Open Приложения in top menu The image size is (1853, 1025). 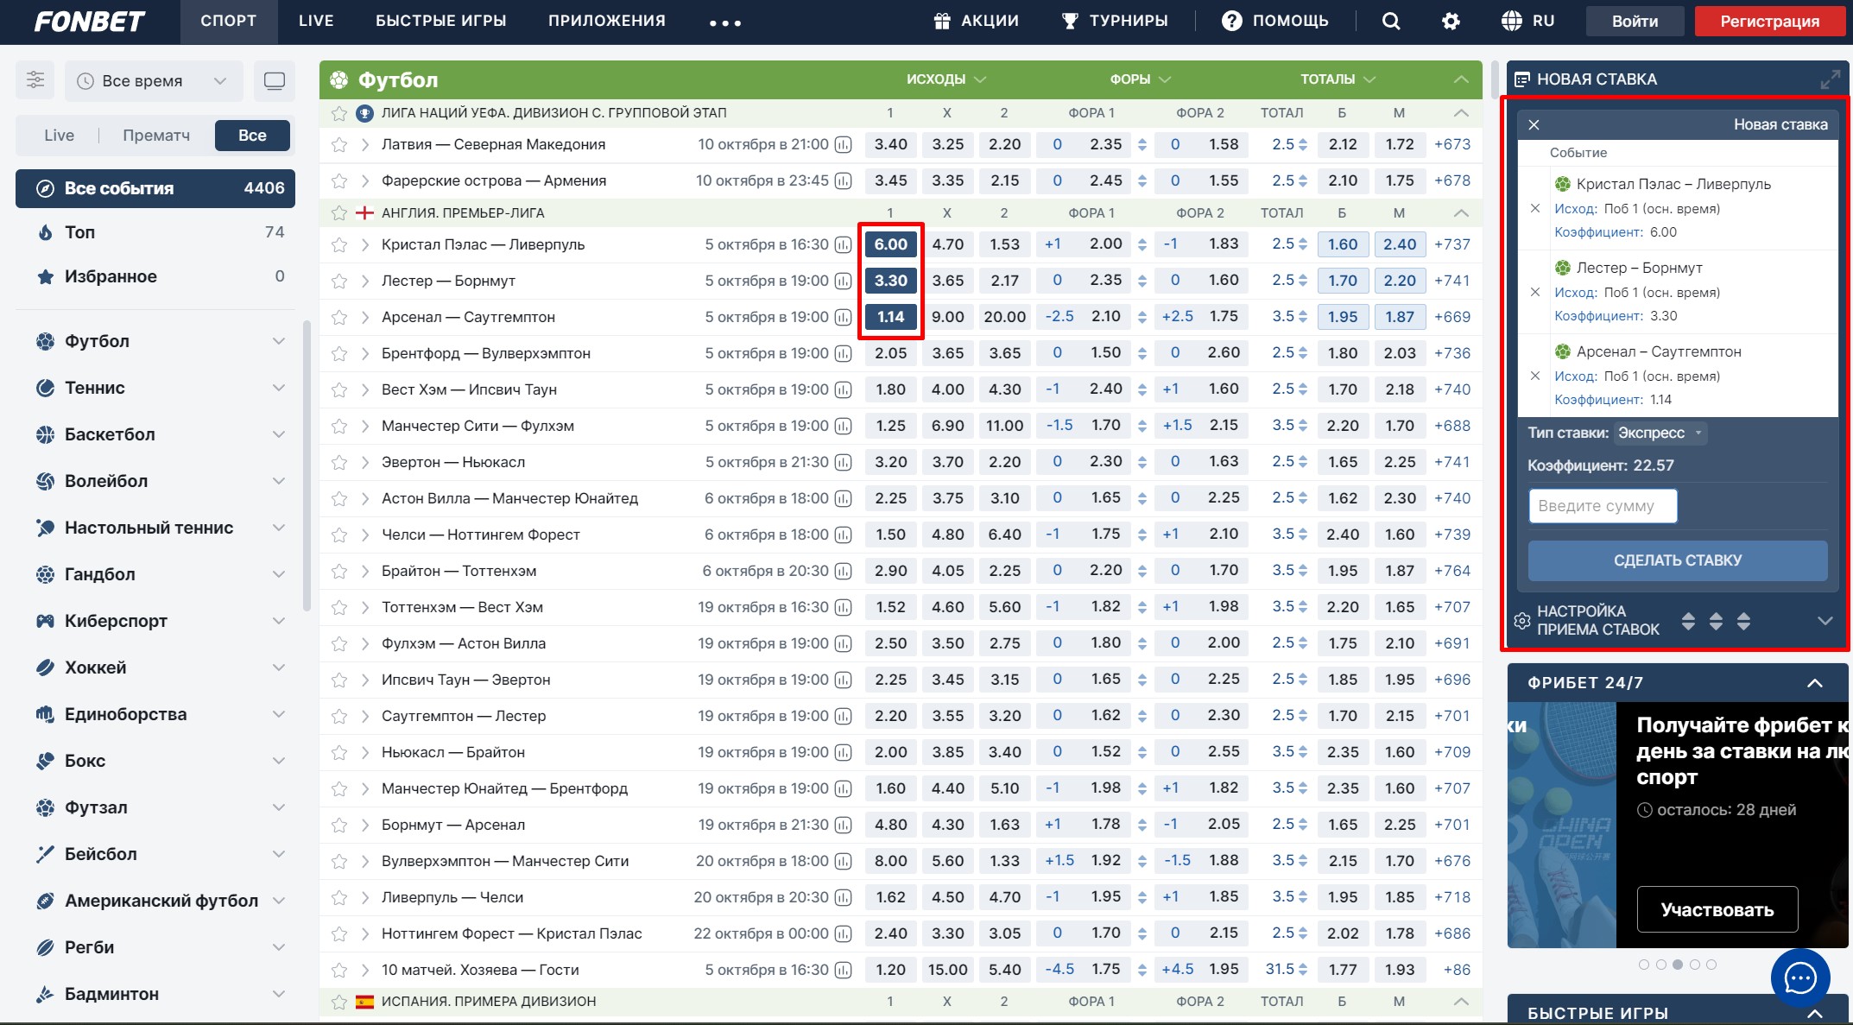(606, 21)
